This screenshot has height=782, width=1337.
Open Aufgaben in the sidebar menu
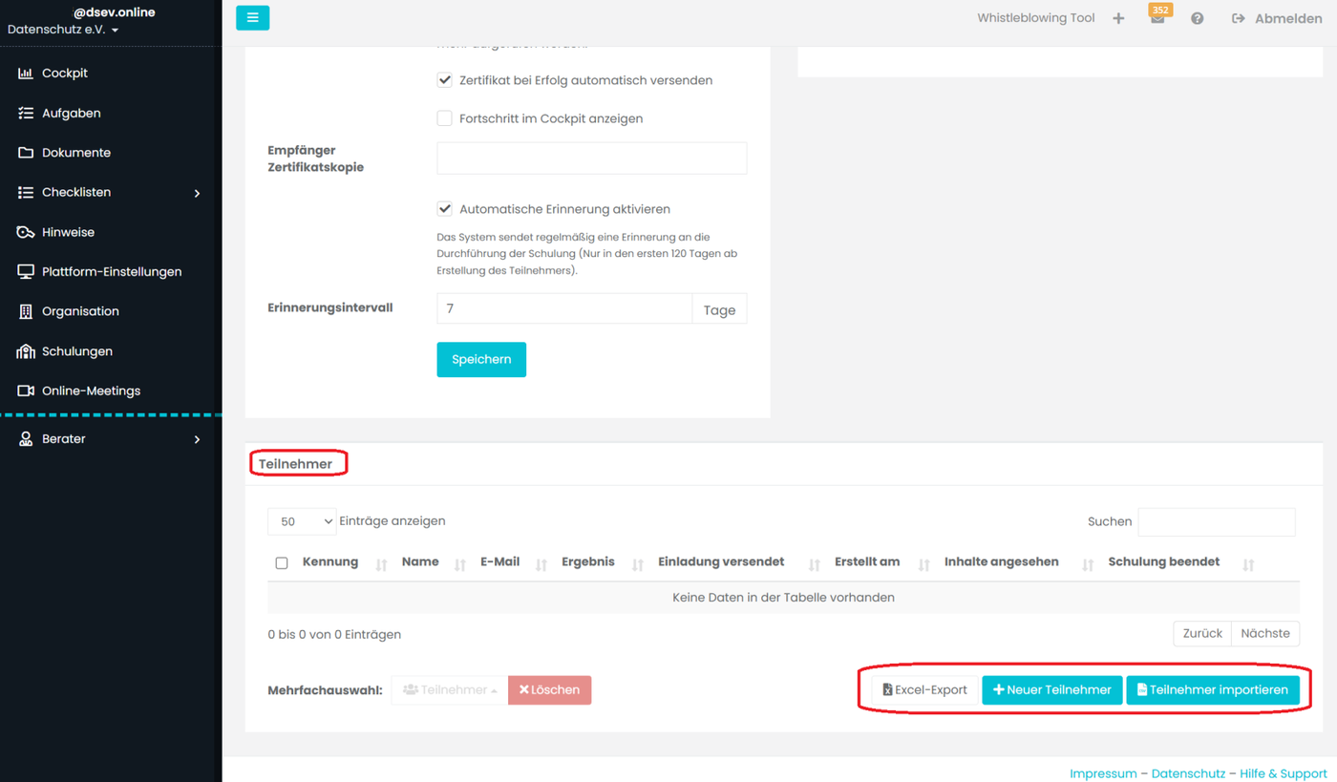point(71,113)
